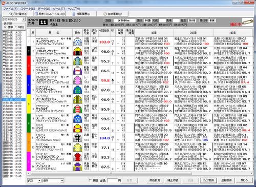Open the ファイル(F) menu
256x187 pixels.
[10, 9]
